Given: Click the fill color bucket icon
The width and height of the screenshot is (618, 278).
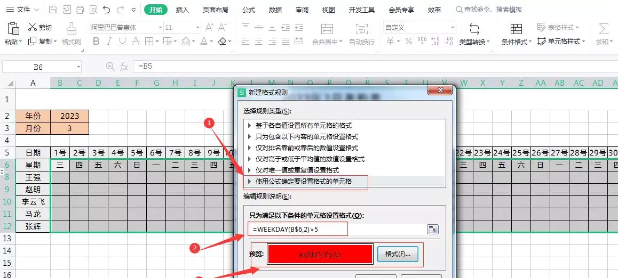Looking at the screenshot, I should (x=186, y=42).
